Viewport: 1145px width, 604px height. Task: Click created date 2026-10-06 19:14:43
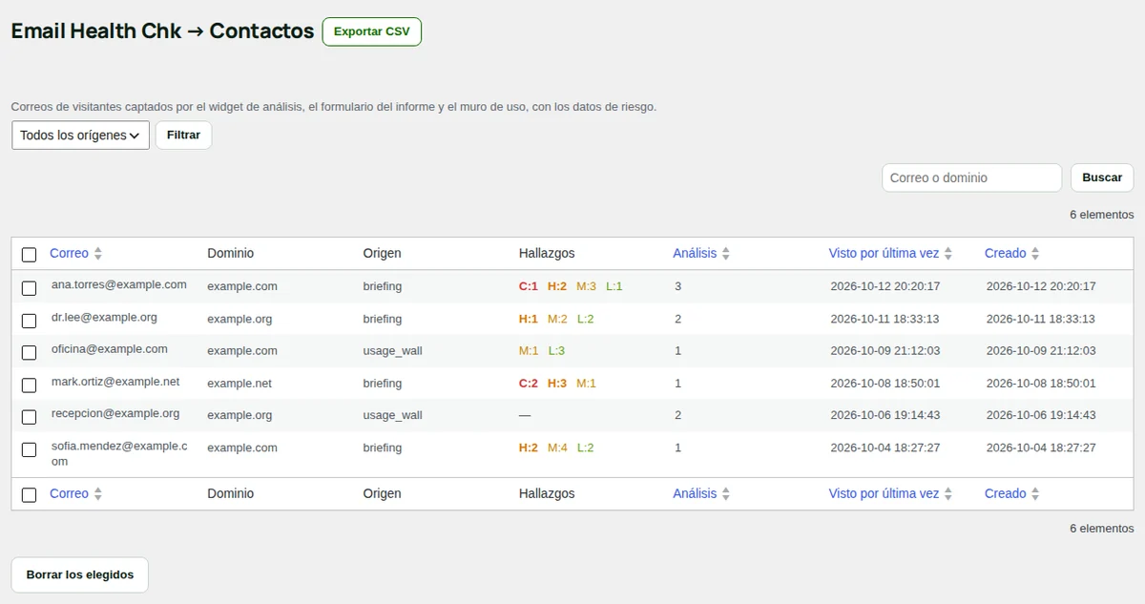click(x=1041, y=415)
